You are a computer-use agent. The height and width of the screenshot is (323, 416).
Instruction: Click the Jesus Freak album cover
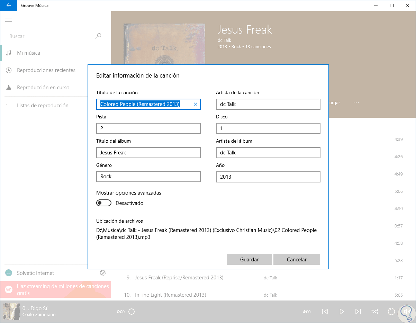(164, 44)
